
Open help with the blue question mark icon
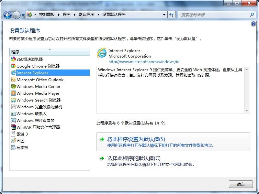[253, 24]
